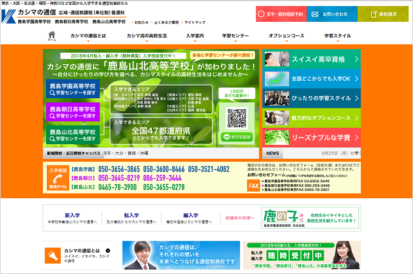Click the NEWS label
The image size is (413, 274).
272,153
